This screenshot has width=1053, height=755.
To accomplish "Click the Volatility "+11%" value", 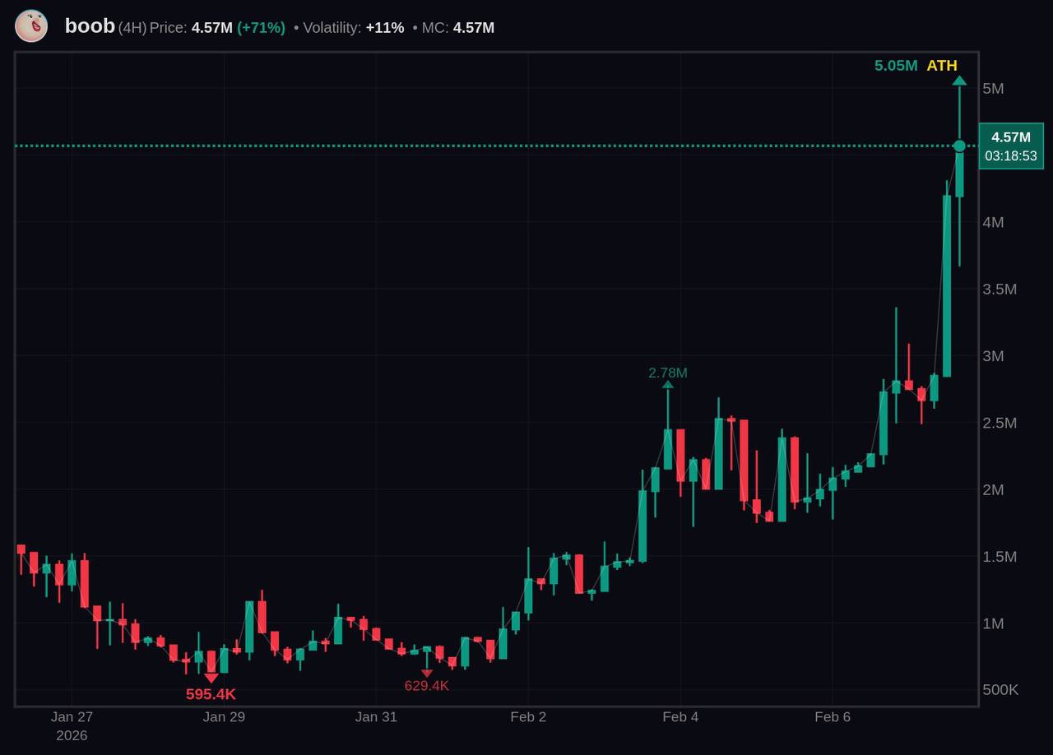I will point(385,28).
